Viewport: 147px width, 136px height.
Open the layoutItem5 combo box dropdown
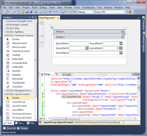[x=121, y=53]
